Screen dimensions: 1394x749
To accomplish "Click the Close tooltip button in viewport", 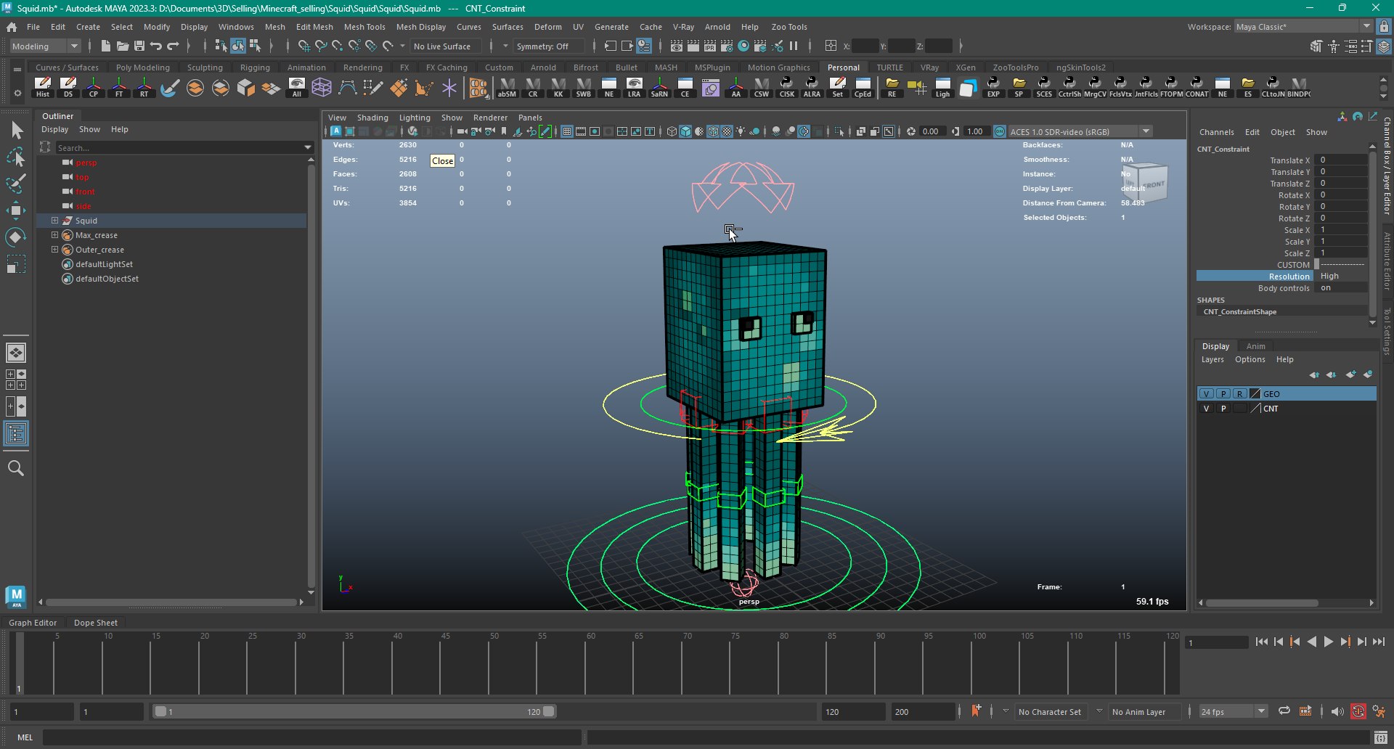I will point(442,161).
